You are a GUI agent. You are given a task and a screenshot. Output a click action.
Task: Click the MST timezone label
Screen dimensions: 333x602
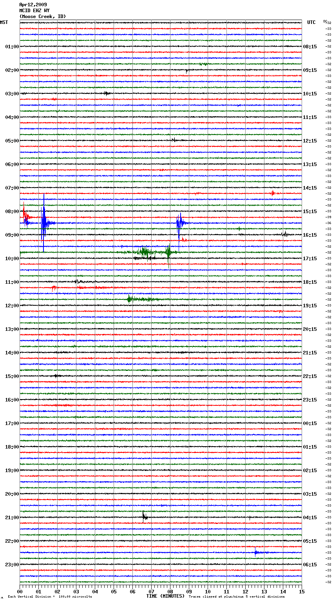tap(4, 22)
